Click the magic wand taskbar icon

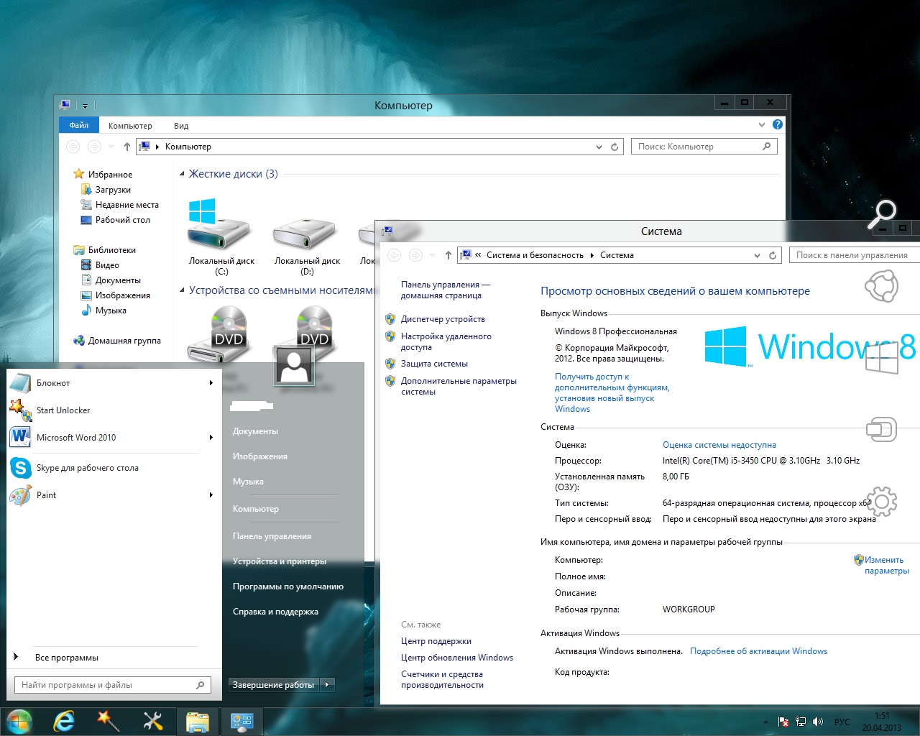[108, 720]
